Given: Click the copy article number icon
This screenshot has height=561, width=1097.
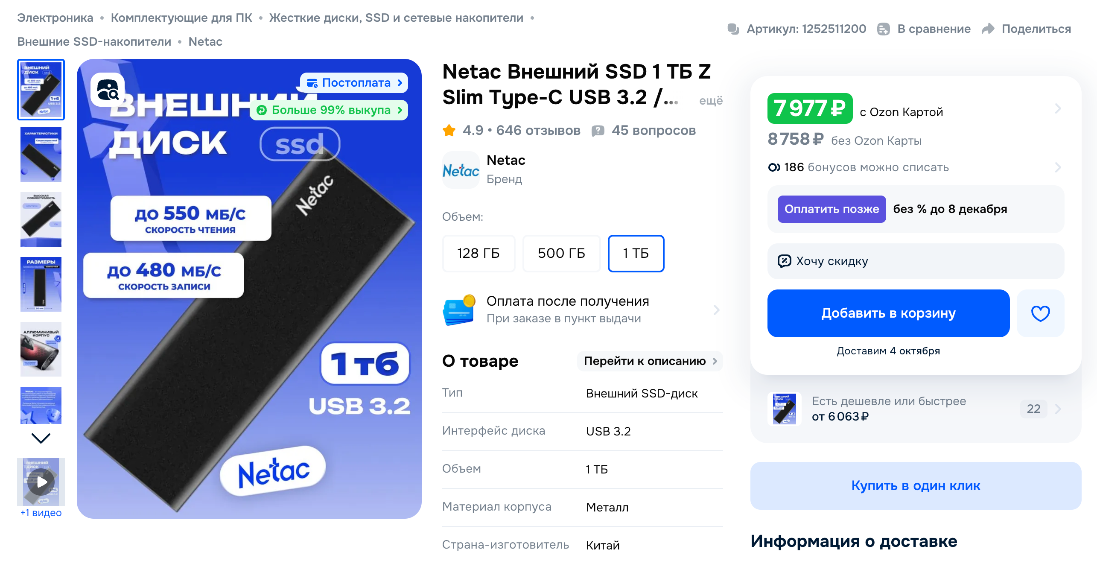Looking at the screenshot, I should pos(733,29).
